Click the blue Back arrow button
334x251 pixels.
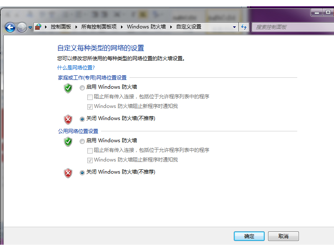(x=10, y=27)
